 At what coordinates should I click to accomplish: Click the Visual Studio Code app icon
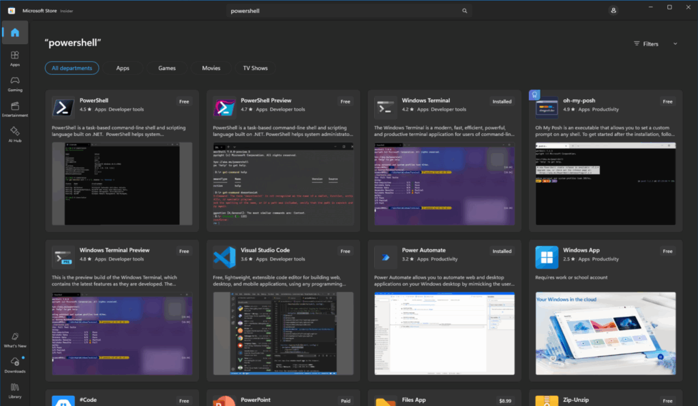pos(224,257)
